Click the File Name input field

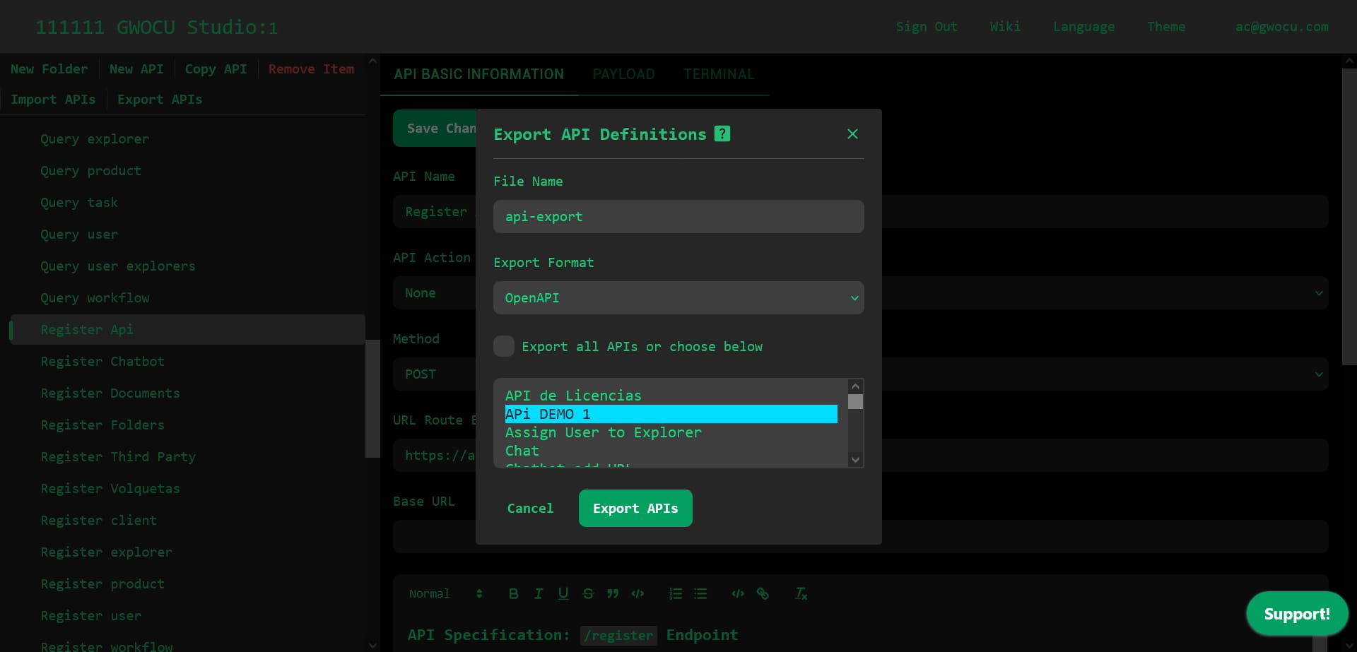tap(678, 217)
